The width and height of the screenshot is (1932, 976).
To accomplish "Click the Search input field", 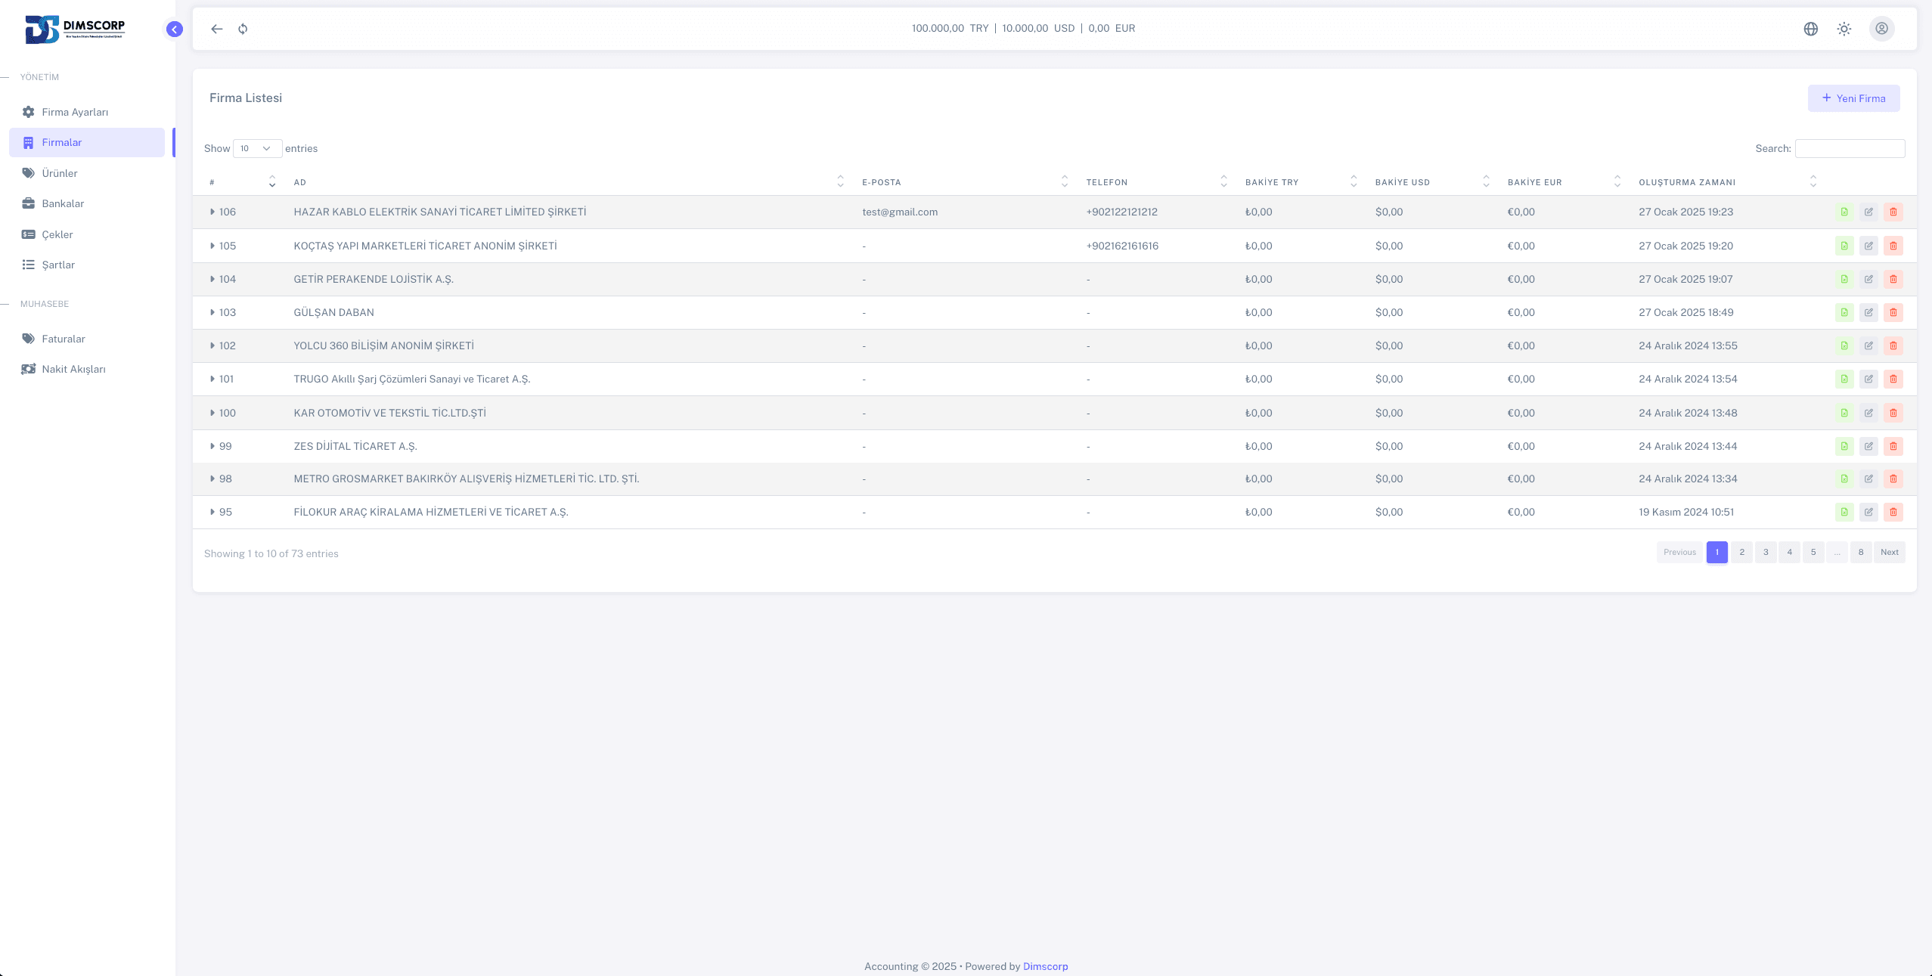I will [1850, 148].
